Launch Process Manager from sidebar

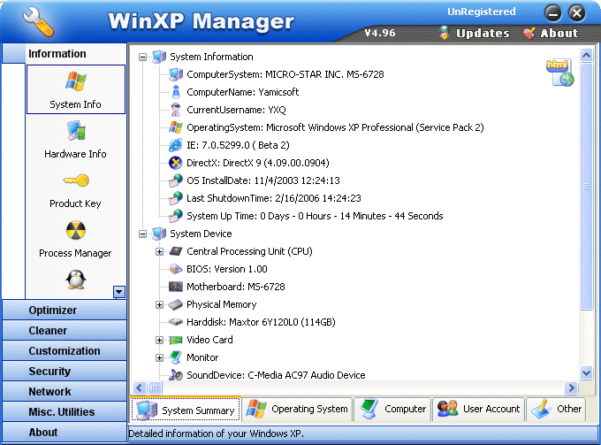[76, 239]
